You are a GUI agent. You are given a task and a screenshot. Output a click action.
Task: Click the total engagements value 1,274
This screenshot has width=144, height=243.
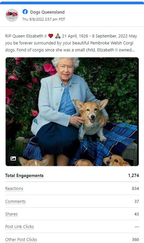point(133,176)
